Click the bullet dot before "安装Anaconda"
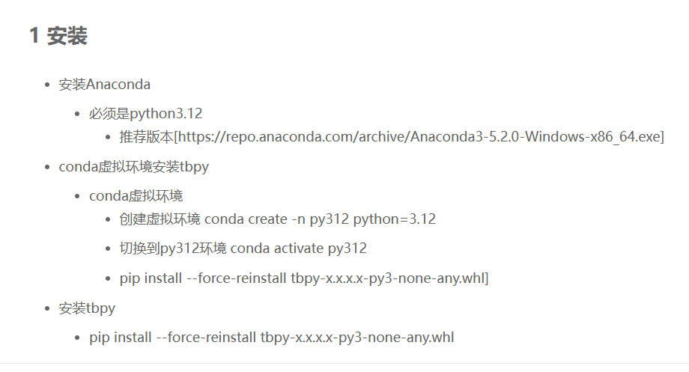Image resolution: width=689 pixels, height=372 pixels. [x=47, y=85]
